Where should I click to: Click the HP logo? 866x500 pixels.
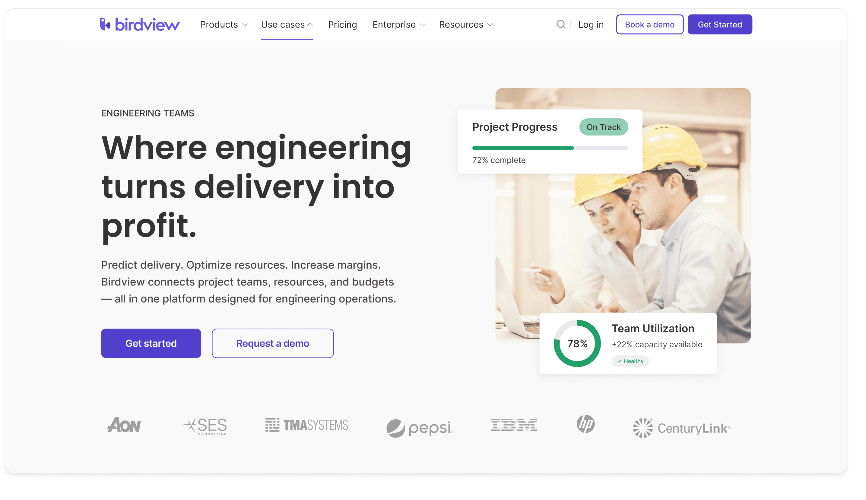tap(585, 424)
